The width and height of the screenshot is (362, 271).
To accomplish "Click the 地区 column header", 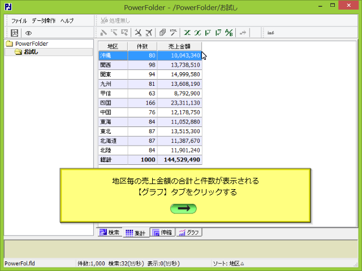I will [x=113, y=46].
